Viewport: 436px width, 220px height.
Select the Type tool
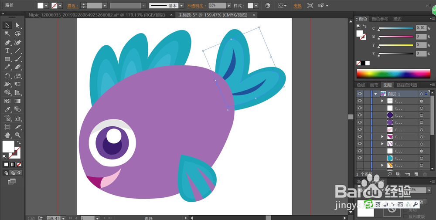click(7, 51)
